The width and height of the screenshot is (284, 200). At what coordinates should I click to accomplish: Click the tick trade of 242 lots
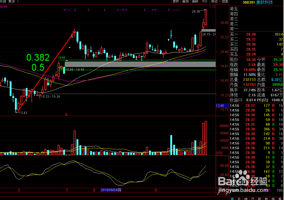click(267, 134)
